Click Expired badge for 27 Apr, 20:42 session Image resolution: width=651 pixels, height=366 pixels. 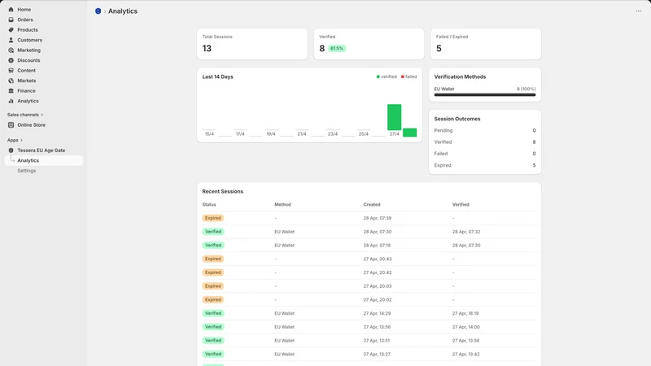coord(213,272)
